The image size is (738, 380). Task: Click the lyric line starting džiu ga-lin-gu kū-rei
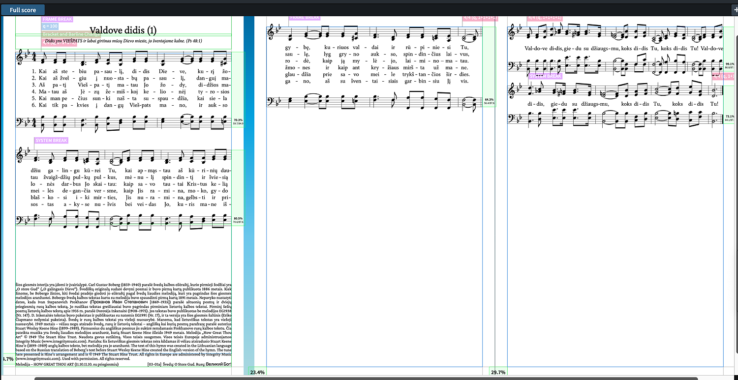(130, 170)
